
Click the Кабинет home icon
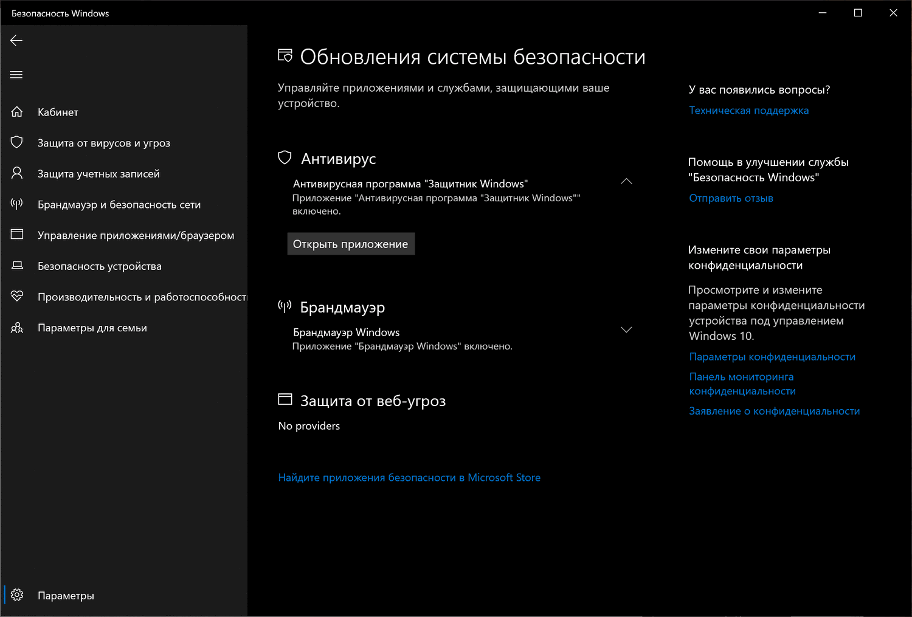coord(17,112)
